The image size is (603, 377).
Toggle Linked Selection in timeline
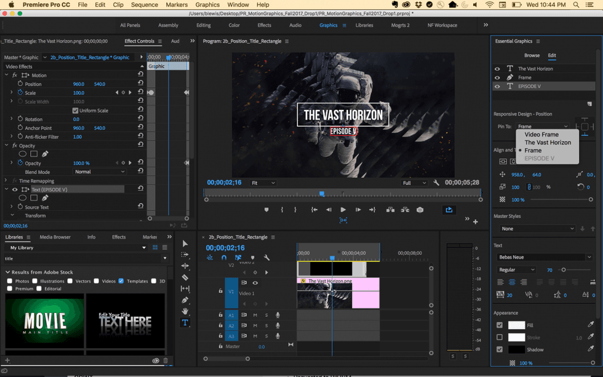(x=238, y=258)
